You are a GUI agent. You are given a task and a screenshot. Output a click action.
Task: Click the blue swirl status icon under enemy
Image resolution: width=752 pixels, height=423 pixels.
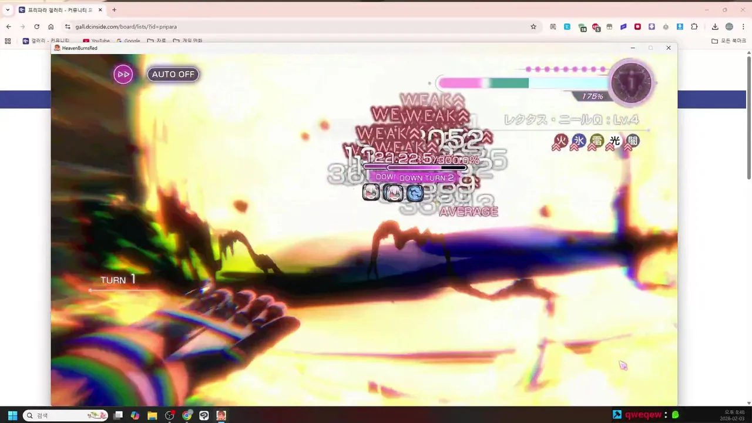(x=415, y=192)
